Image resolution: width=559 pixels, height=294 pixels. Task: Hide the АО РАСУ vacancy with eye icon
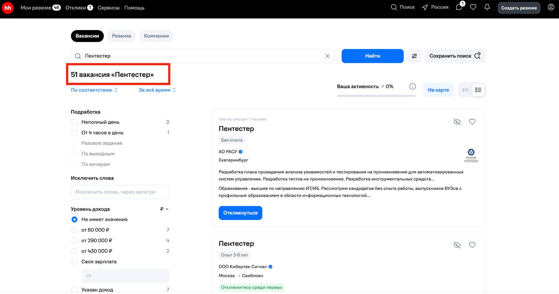coord(457,122)
